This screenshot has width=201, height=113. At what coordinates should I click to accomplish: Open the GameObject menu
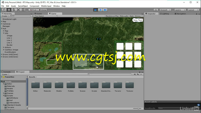[23, 6]
